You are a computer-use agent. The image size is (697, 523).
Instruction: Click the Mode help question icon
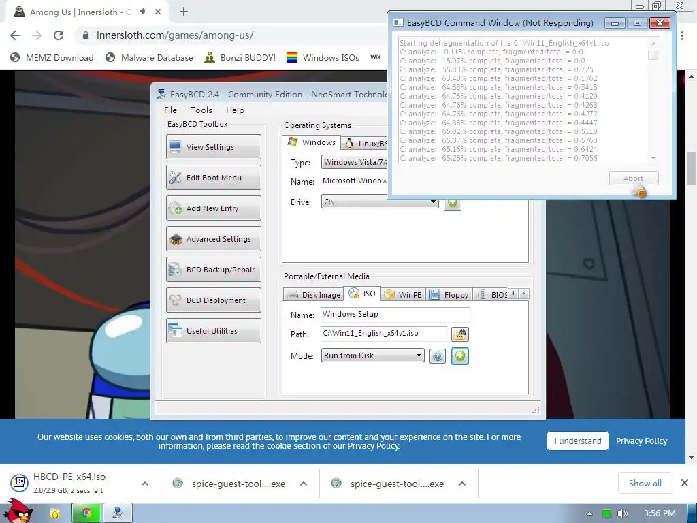tap(438, 356)
